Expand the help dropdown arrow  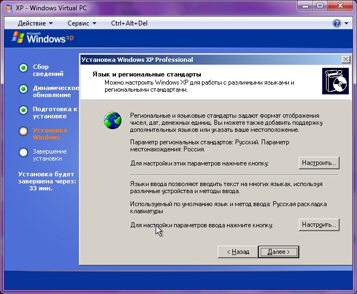click(346, 23)
